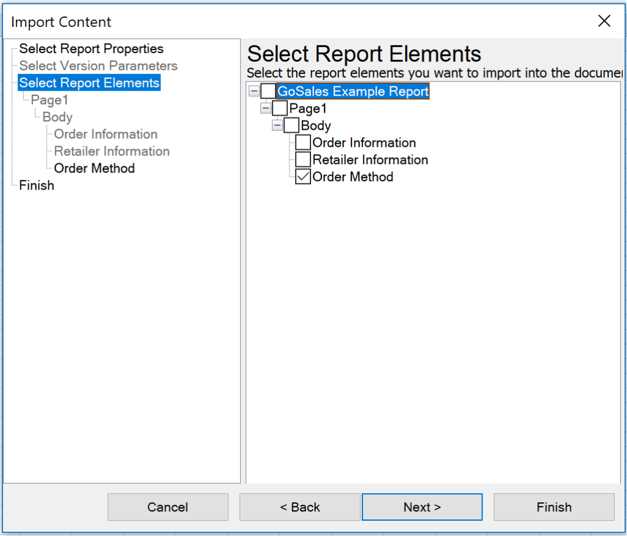Check the Body element checkbox
Viewport: 627px width, 536px height.
(291, 125)
